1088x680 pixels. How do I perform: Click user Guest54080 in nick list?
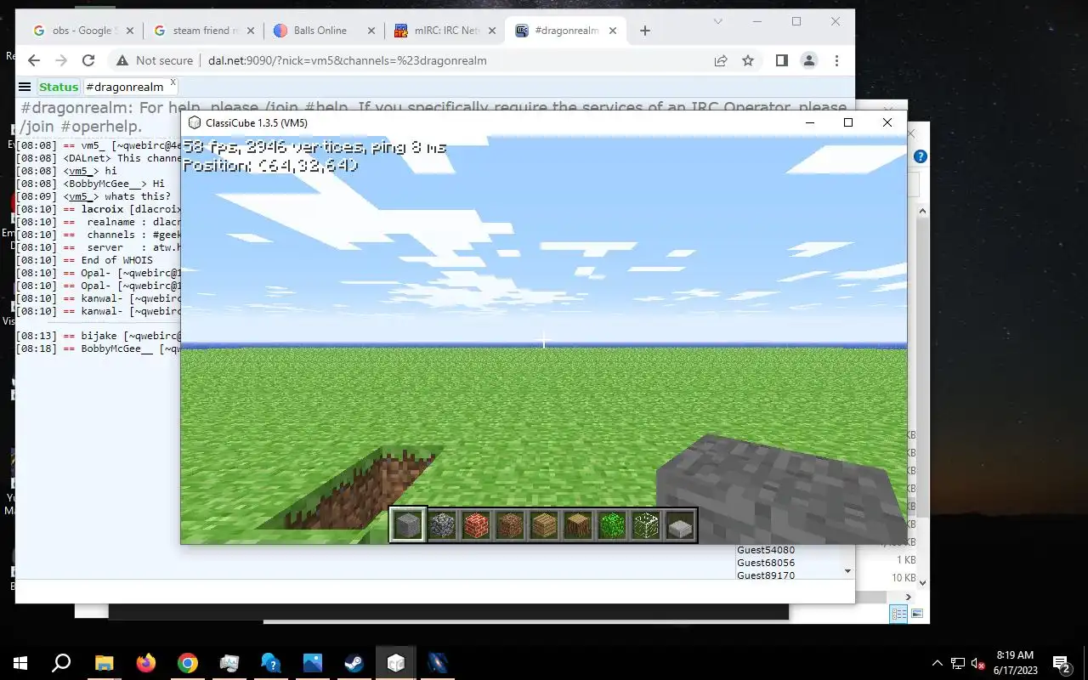(x=766, y=550)
